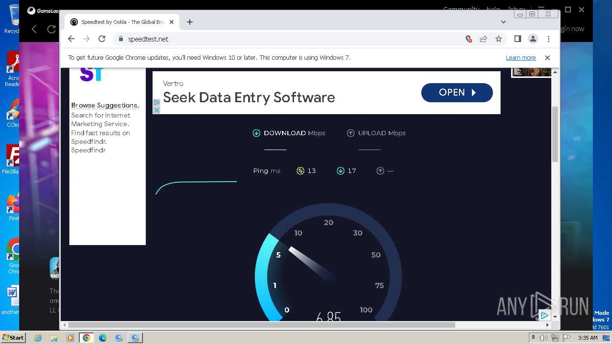This screenshot has width=612, height=344.
Task: Open Windows Start menu
Action: [x=13, y=338]
